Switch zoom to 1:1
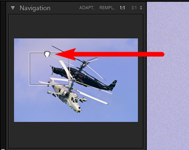Viewport: 189px width, 150px height. click(122, 8)
